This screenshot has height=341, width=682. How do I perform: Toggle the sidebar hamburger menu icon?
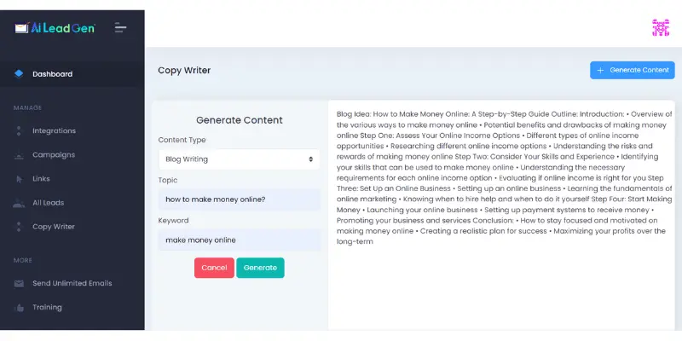pos(120,27)
